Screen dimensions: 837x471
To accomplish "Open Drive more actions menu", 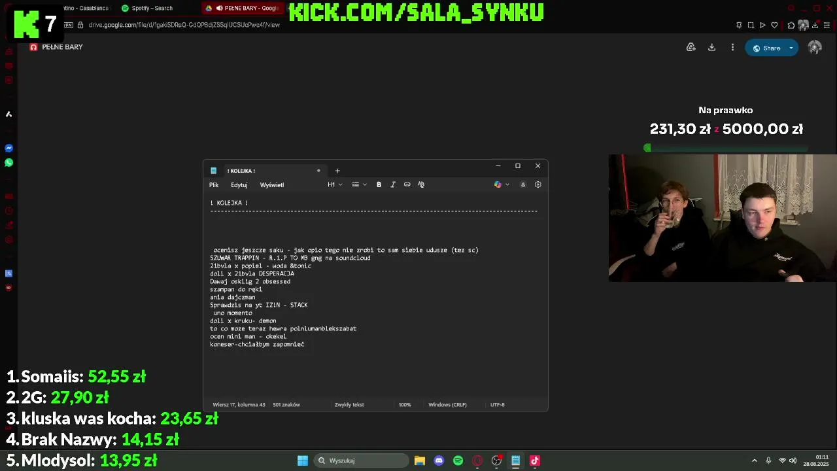I will pos(732,47).
